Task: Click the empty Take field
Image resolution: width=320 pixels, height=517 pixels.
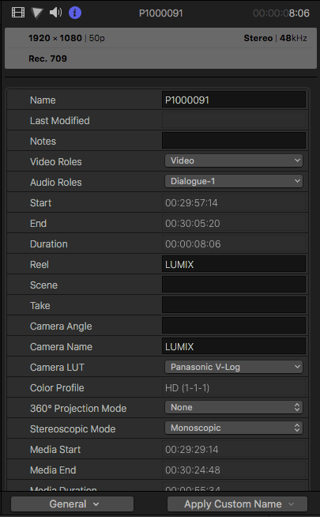Action: pos(234,305)
